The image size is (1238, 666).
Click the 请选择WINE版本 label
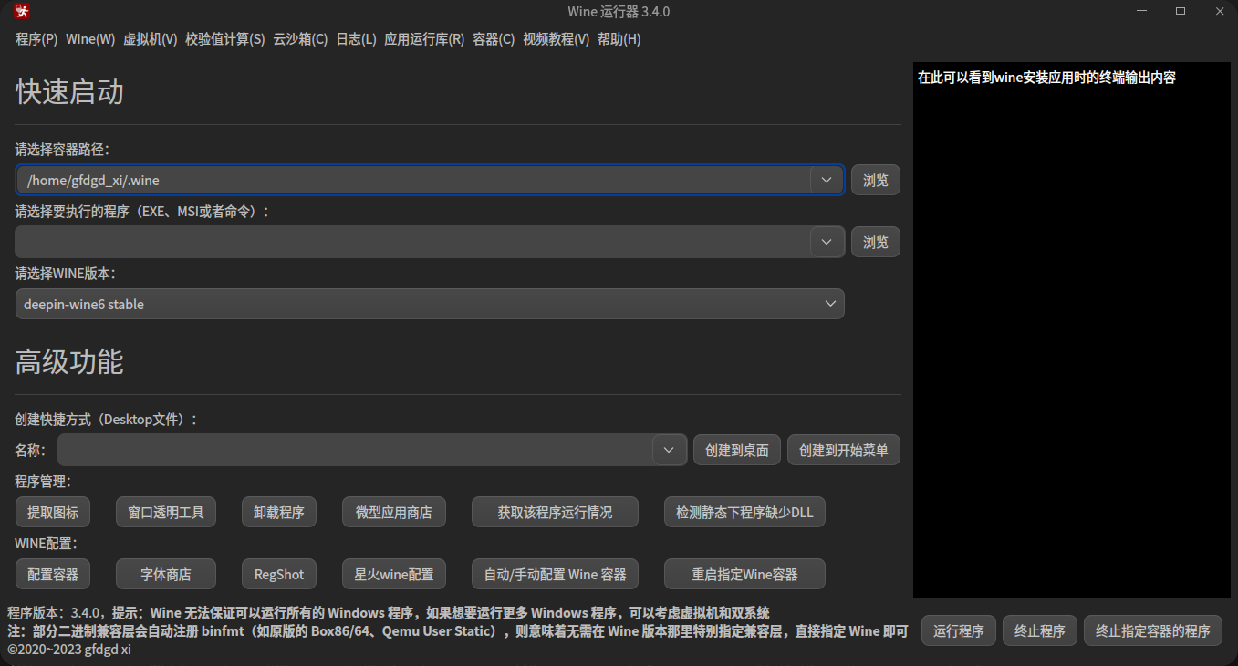click(65, 273)
